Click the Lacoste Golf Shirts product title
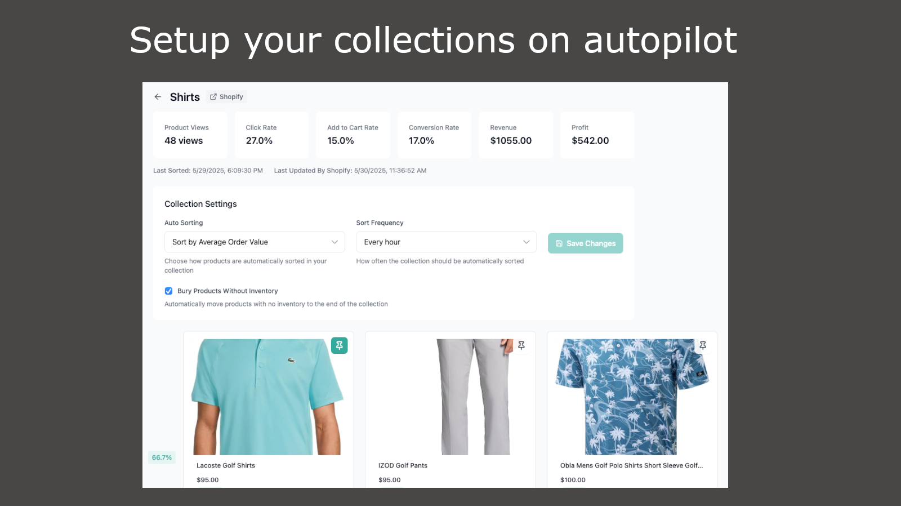901x507 pixels. pyautogui.click(x=226, y=465)
